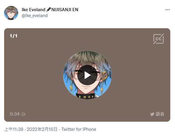This screenshot has width=175, height=137.
Task: Click the fountain pen emoji in the name
Action: (x=48, y=10)
